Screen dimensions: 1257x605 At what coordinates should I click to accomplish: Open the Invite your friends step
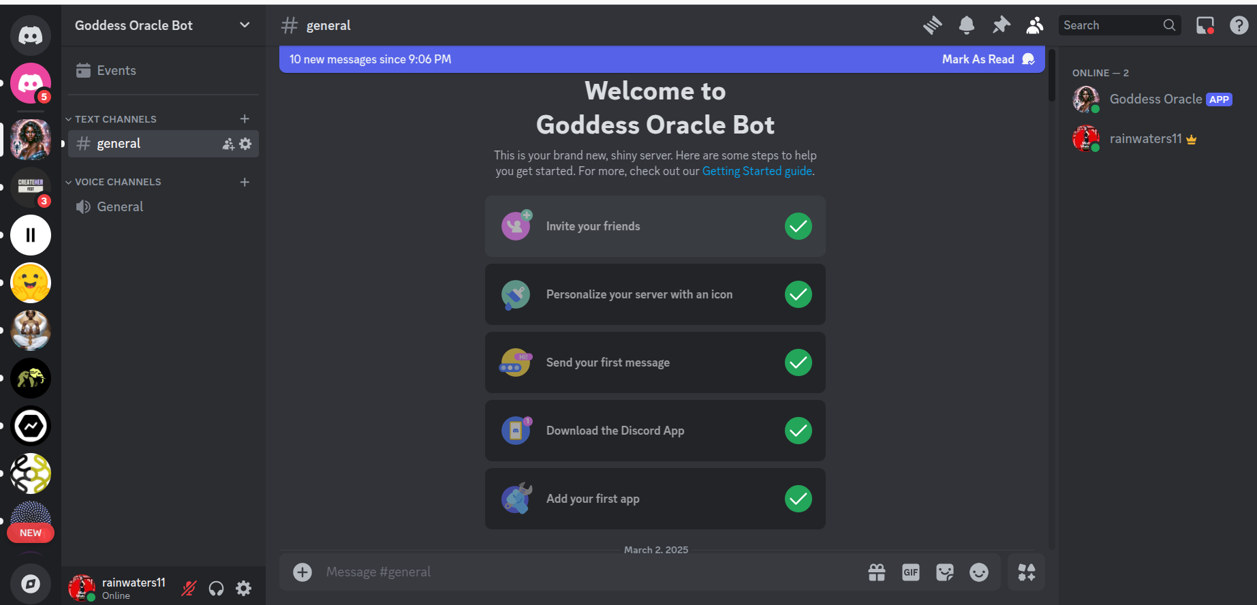click(655, 226)
